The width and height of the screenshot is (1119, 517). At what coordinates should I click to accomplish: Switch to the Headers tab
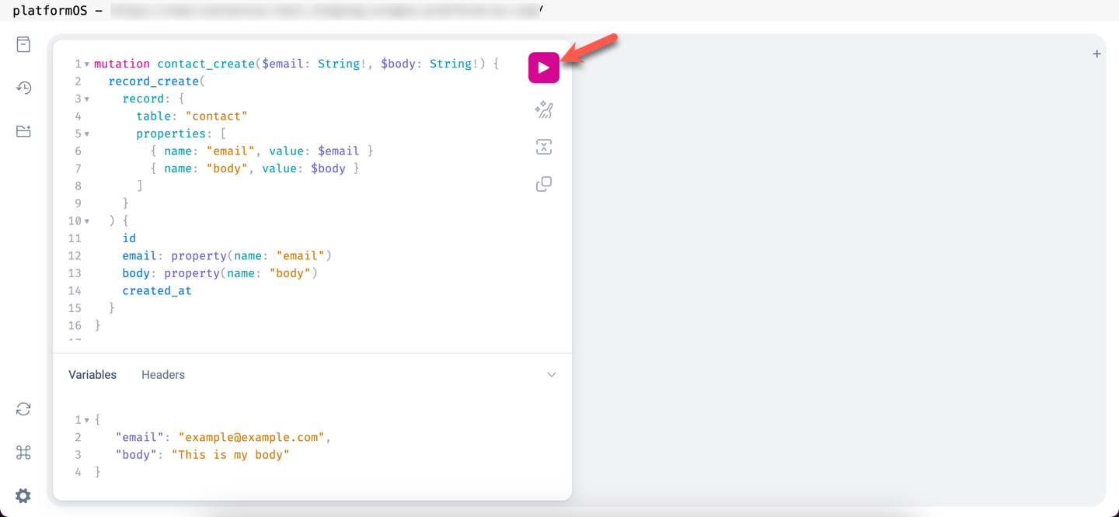(x=163, y=374)
